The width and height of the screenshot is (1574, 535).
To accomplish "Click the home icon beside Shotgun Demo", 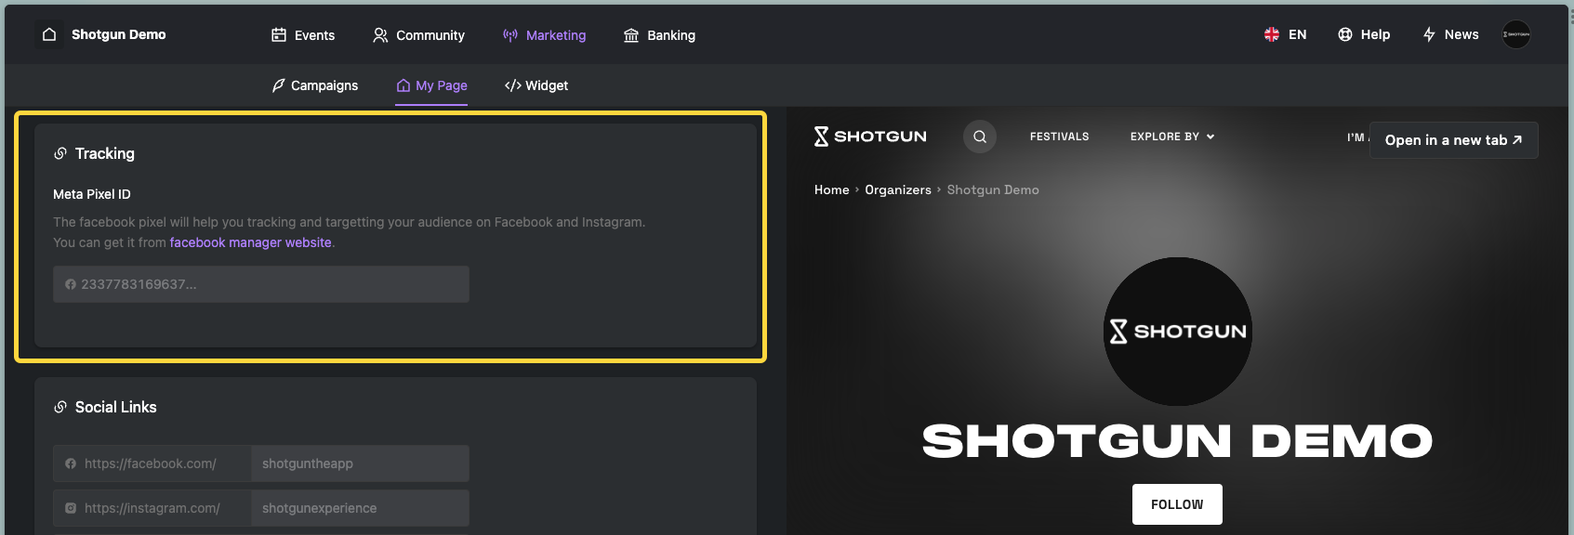I will coord(49,34).
